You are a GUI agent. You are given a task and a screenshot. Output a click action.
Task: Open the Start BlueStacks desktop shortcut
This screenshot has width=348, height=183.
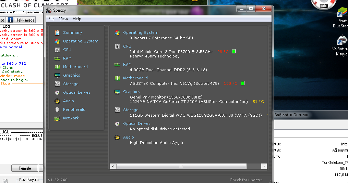pos(342,18)
